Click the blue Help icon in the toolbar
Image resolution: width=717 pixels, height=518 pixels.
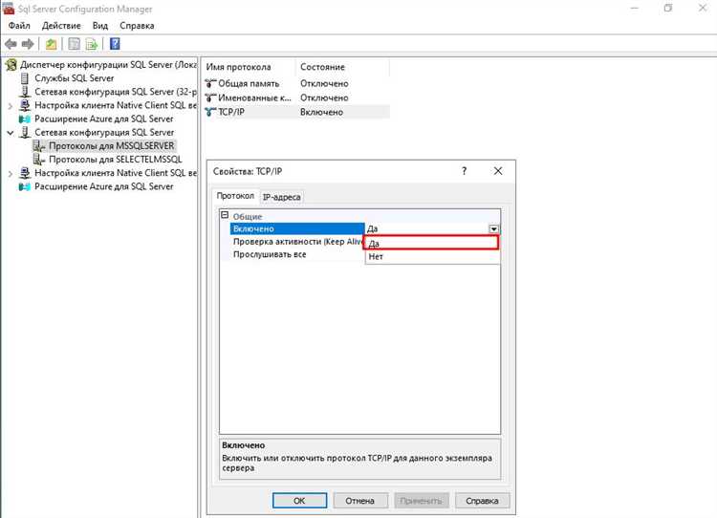115,44
